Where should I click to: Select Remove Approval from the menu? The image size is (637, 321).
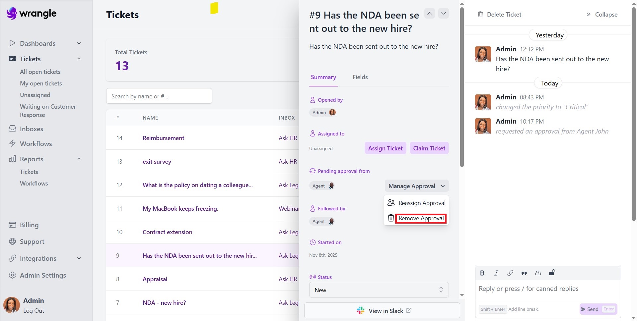[x=421, y=218]
